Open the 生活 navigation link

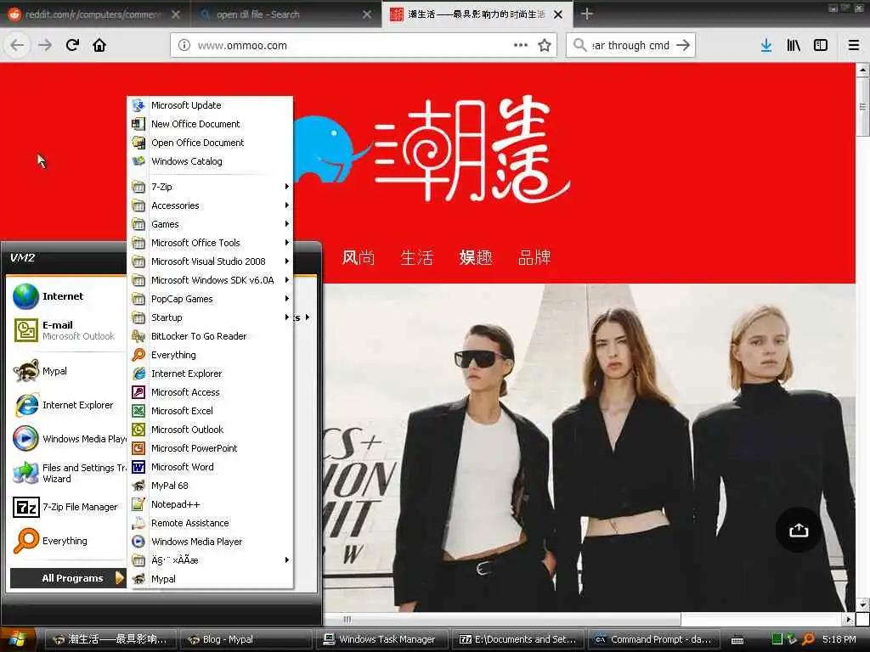(416, 257)
